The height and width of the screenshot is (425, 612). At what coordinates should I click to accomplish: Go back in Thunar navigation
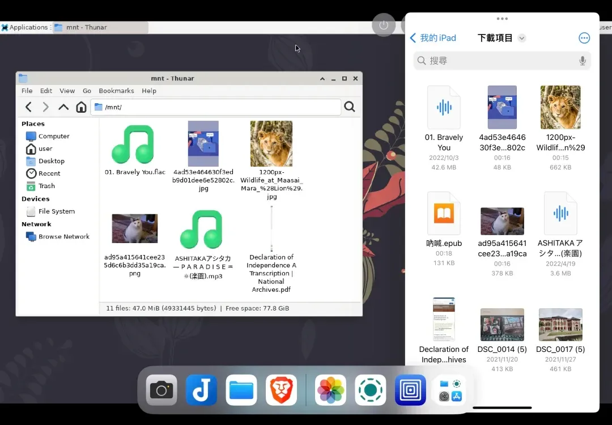(28, 107)
